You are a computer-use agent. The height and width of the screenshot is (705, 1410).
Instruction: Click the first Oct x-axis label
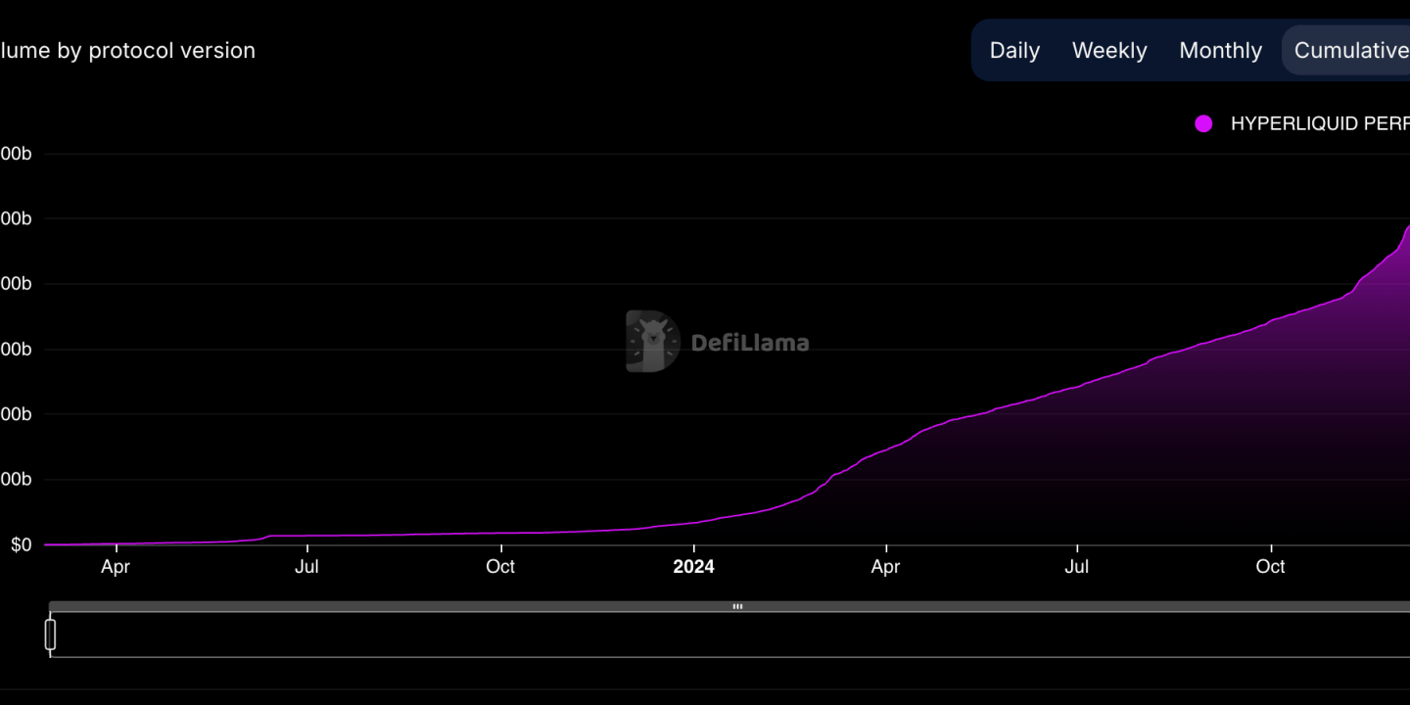click(501, 567)
